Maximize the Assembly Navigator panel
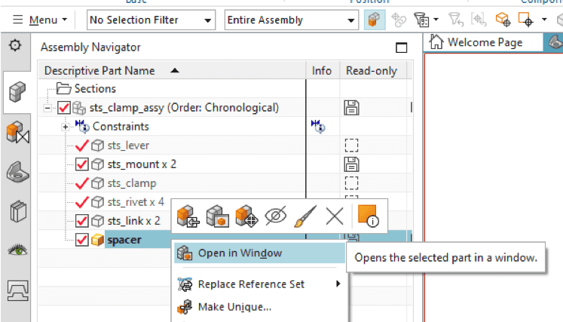Screen dimensions: 563x322 [x=401, y=48]
